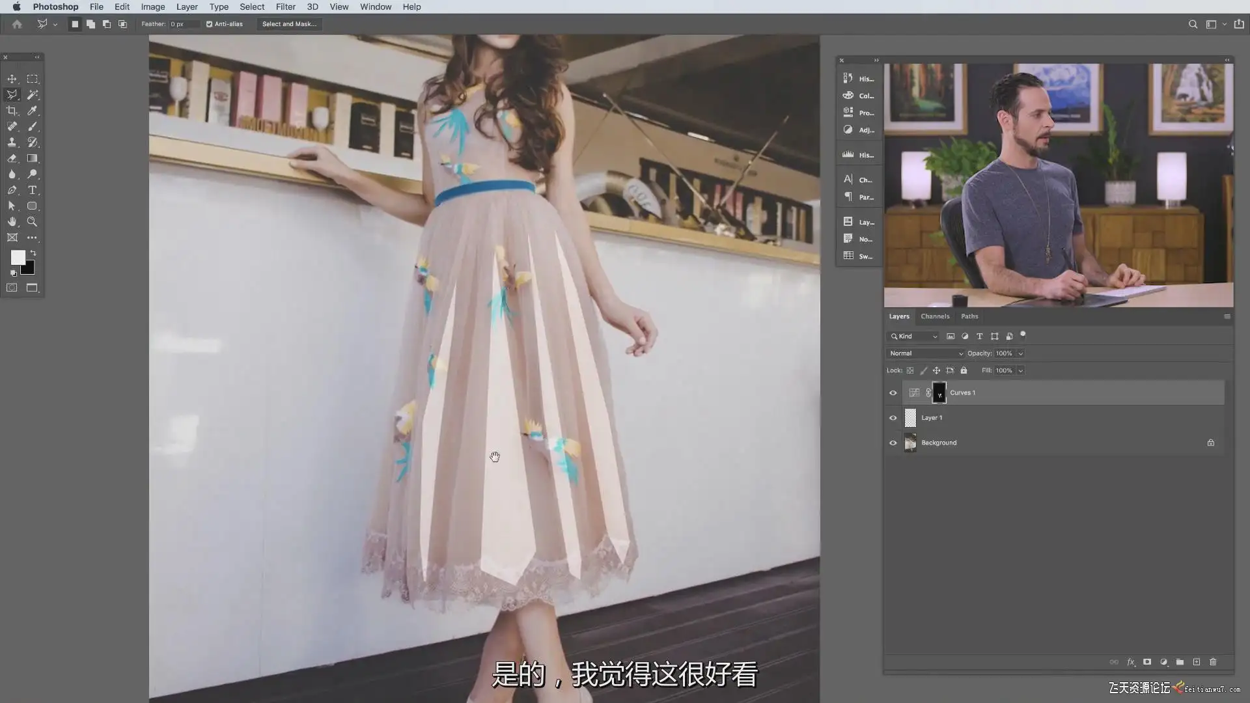Hide the Curves 1 layer

pyautogui.click(x=893, y=393)
